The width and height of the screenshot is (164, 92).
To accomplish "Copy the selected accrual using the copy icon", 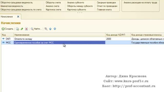I will pyautogui.click(x=17, y=29).
